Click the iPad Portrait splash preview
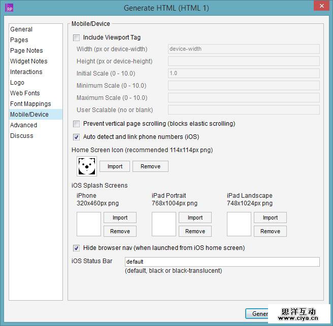The image size is (333, 326). coord(164,224)
